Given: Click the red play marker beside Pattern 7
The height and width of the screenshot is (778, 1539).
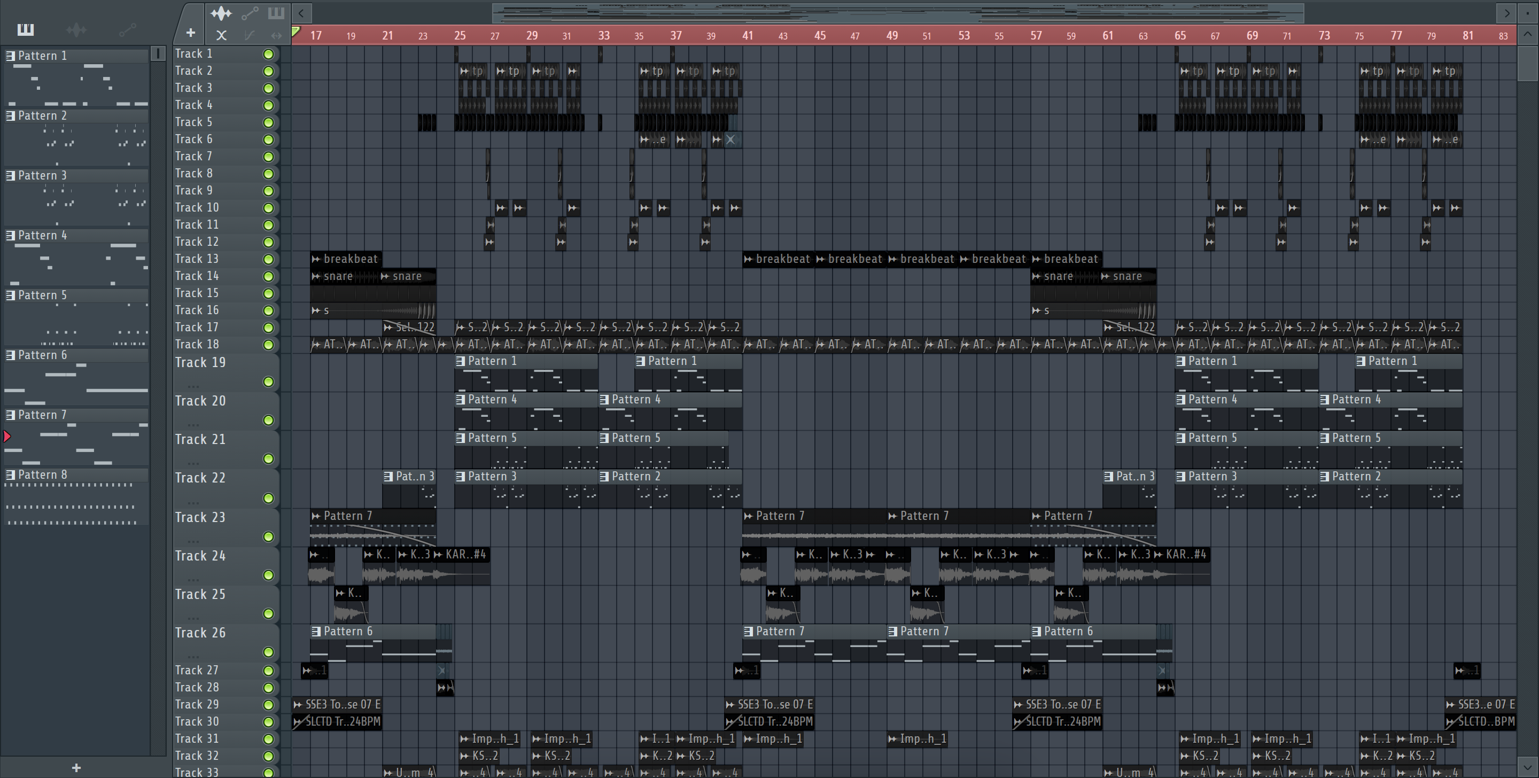Looking at the screenshot, I should (7, 436).
